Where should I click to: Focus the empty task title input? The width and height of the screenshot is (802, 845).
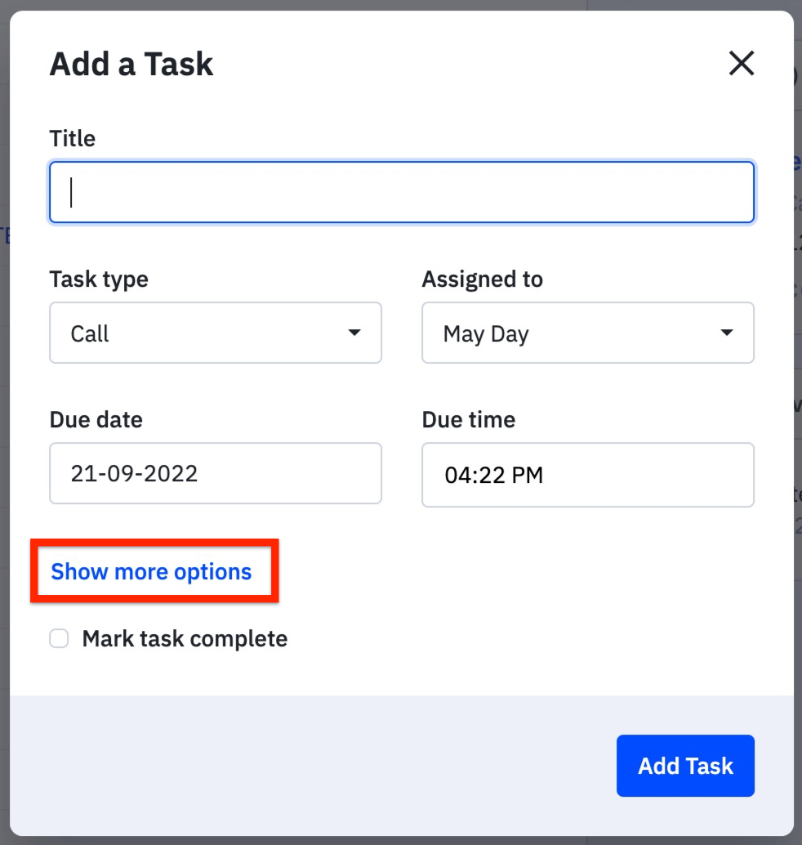tap(402, 191)
